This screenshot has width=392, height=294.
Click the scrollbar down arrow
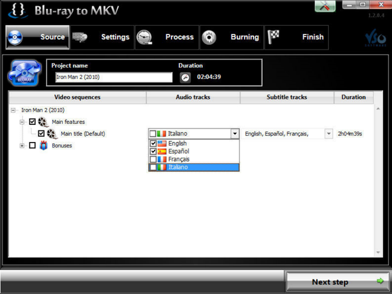(x=378, y=253)
